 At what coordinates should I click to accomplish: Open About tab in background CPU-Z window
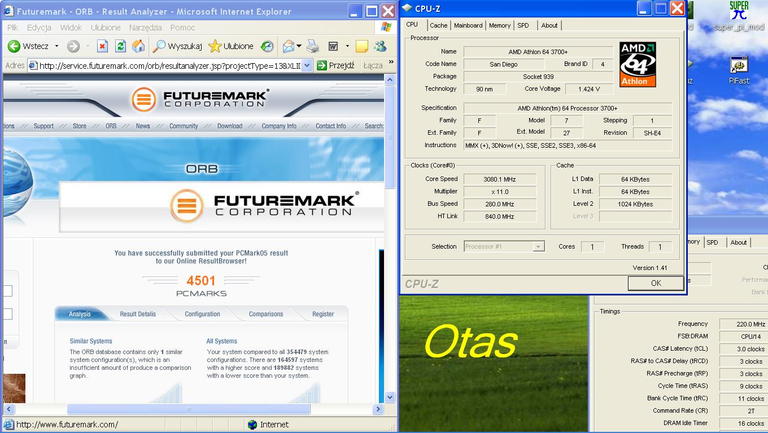coord(739,242)
